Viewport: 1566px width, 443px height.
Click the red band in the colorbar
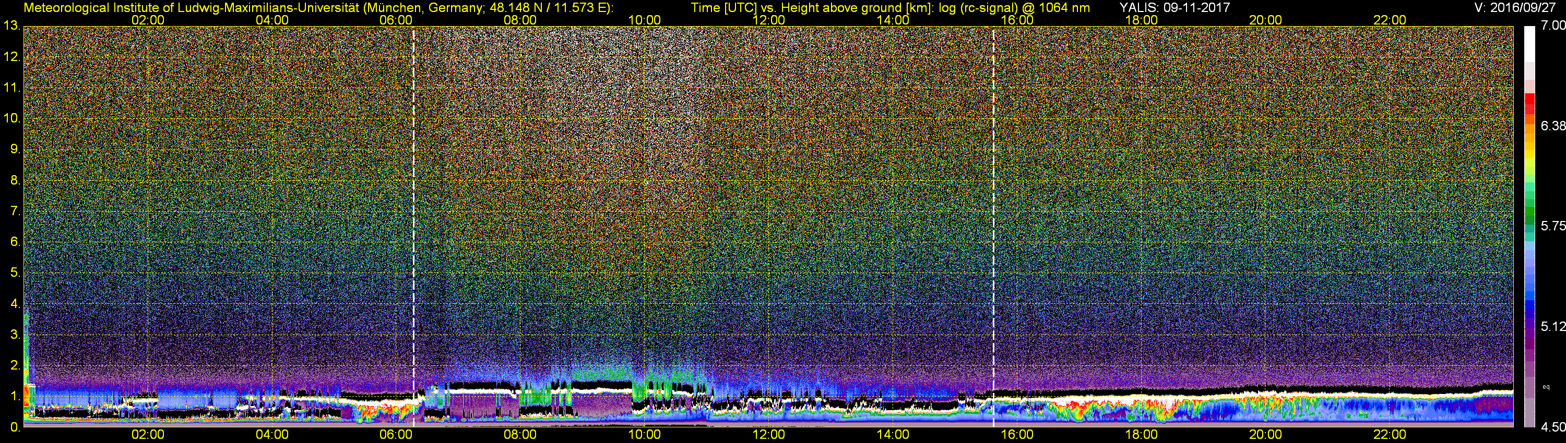click(1529, 101)
